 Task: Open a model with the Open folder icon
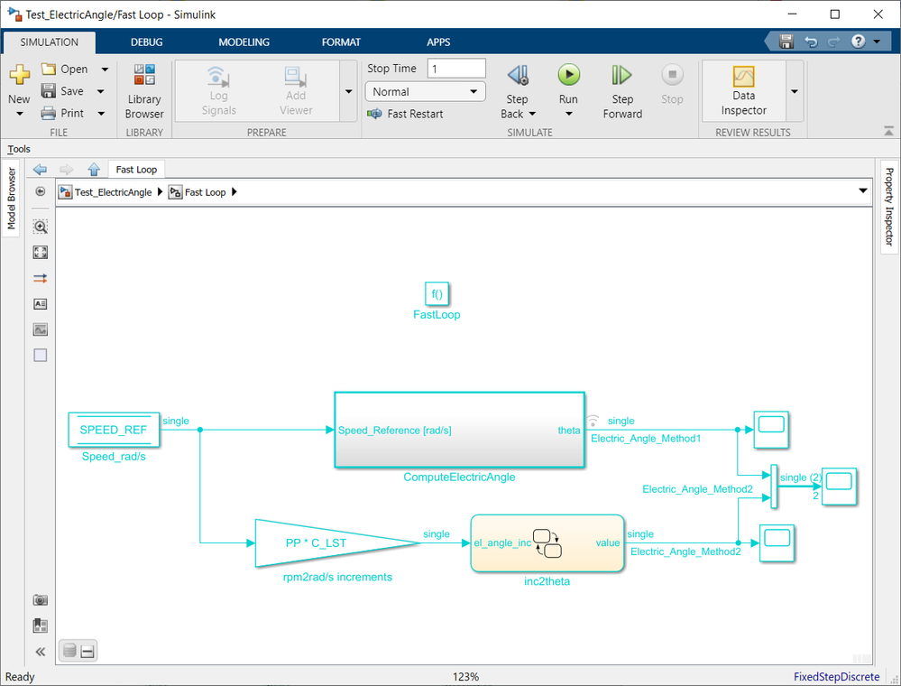tap(49, 69)
